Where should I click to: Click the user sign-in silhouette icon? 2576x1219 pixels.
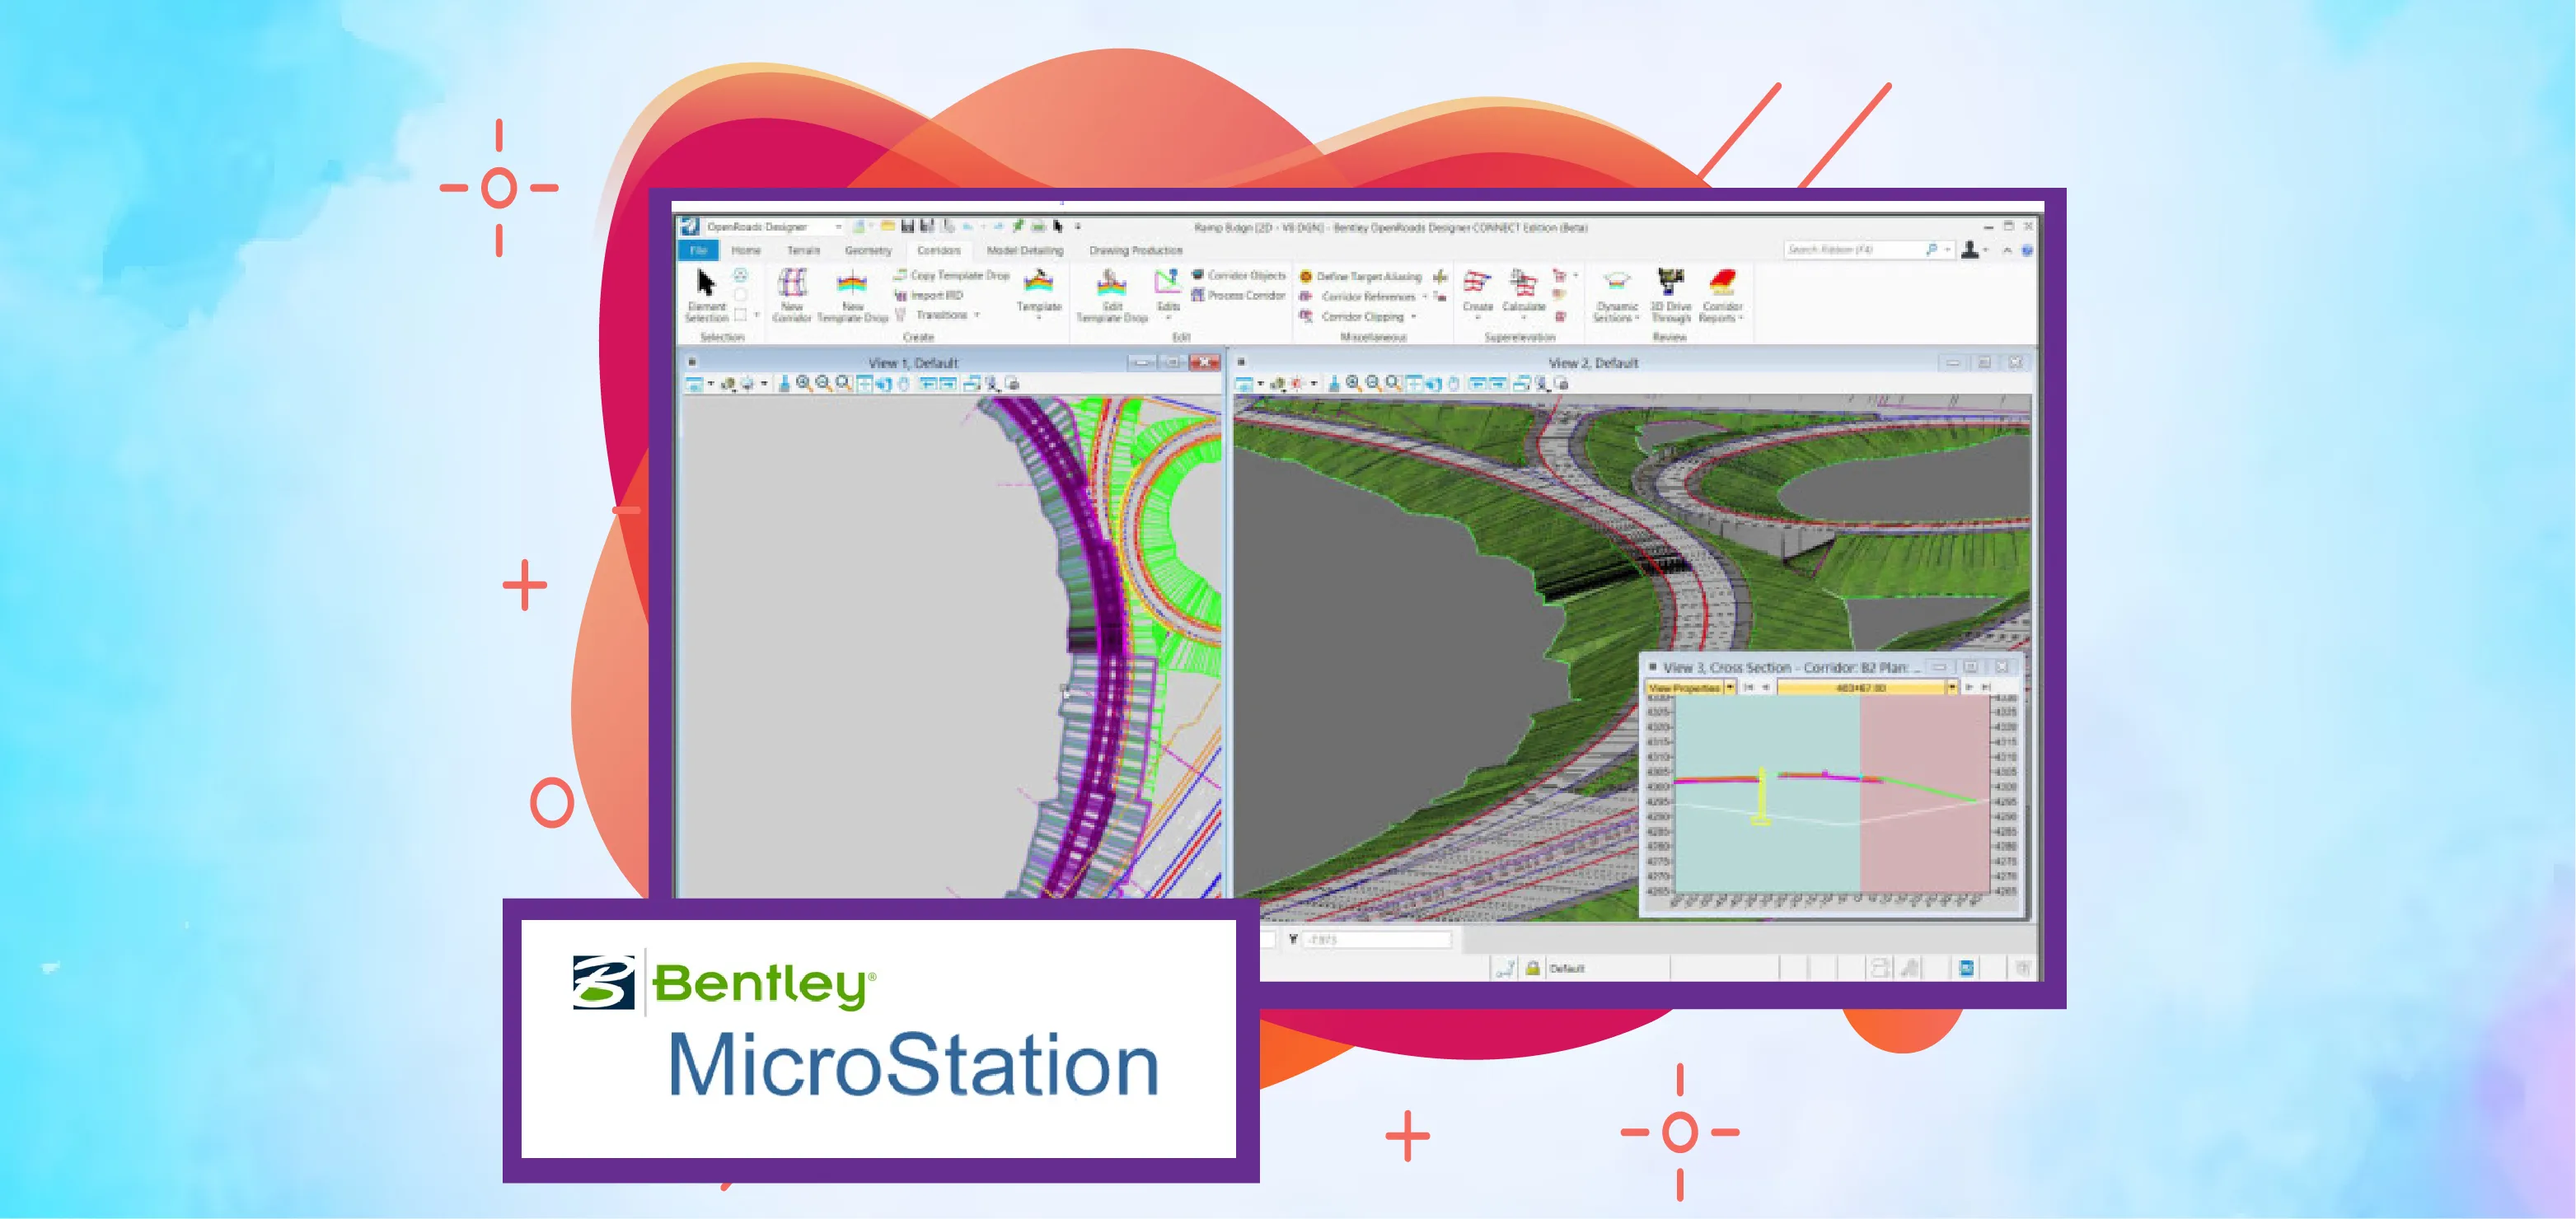[1969, 250]
